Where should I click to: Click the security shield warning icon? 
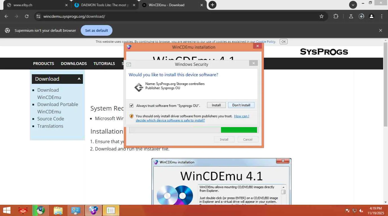(131, 116)
